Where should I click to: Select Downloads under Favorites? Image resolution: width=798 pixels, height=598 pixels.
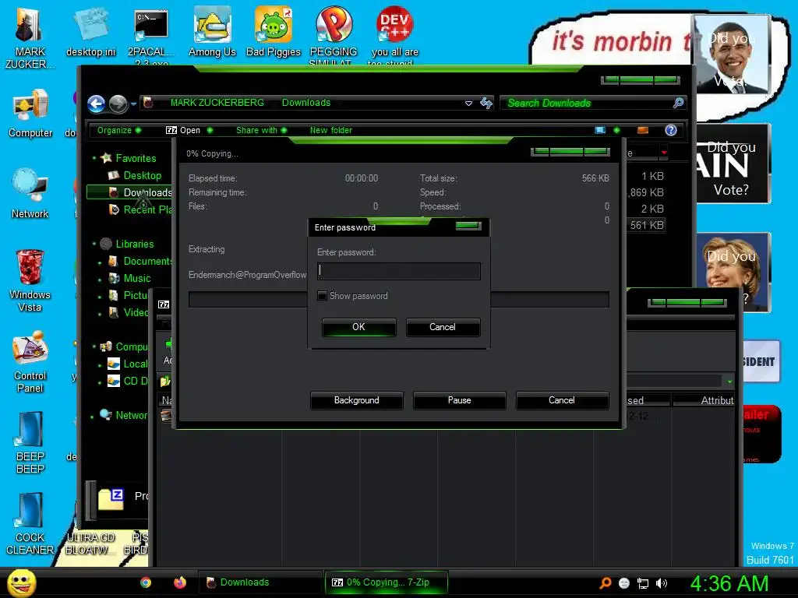[130, 192]
